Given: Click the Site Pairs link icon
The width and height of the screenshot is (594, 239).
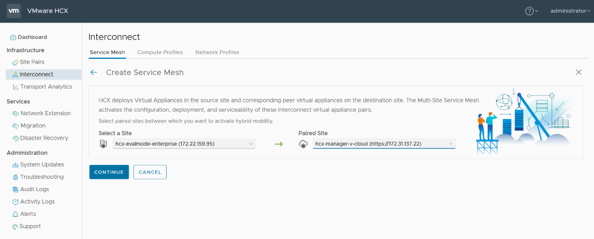Looking at the screenshot, I should 15,62.
